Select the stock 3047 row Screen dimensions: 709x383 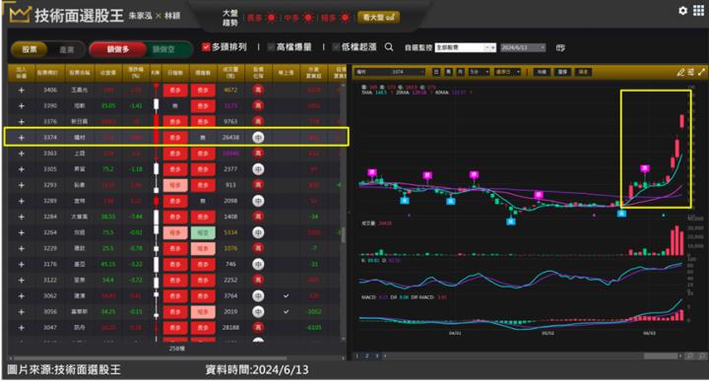(x=176, y=328)
